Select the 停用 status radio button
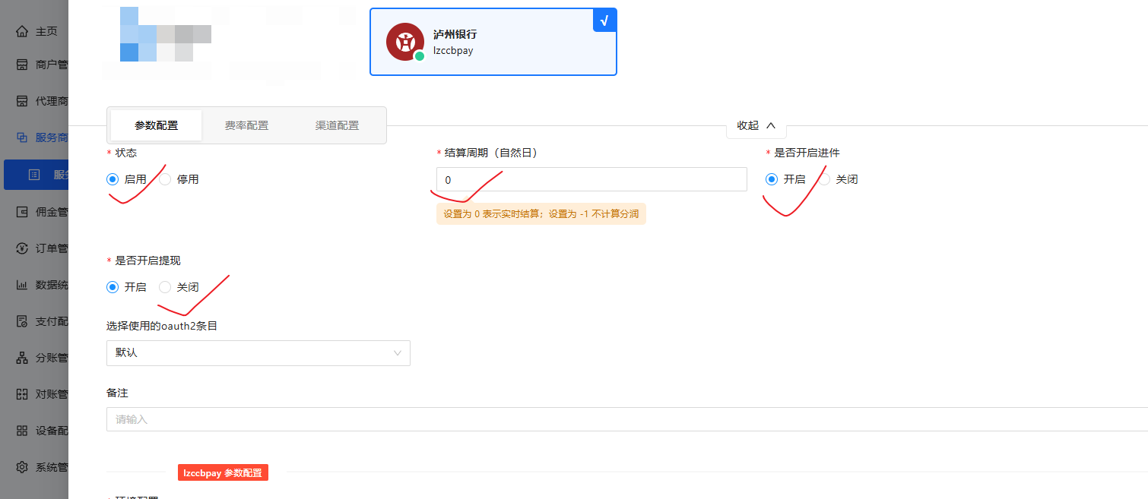Image resolution: width=1148 pixels, height=499 pixels. 165,179
